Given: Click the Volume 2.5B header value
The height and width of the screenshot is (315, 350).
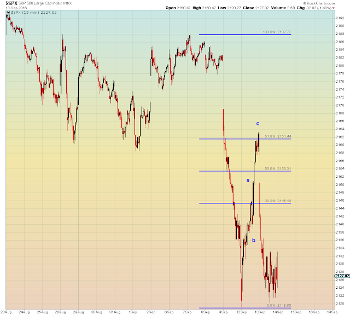Looking at the screenshot, I should click(x=283, y=8).
